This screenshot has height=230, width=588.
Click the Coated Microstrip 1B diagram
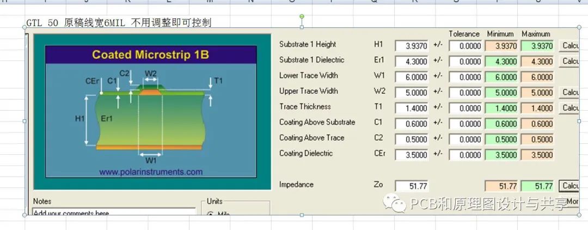click(151, 111)
